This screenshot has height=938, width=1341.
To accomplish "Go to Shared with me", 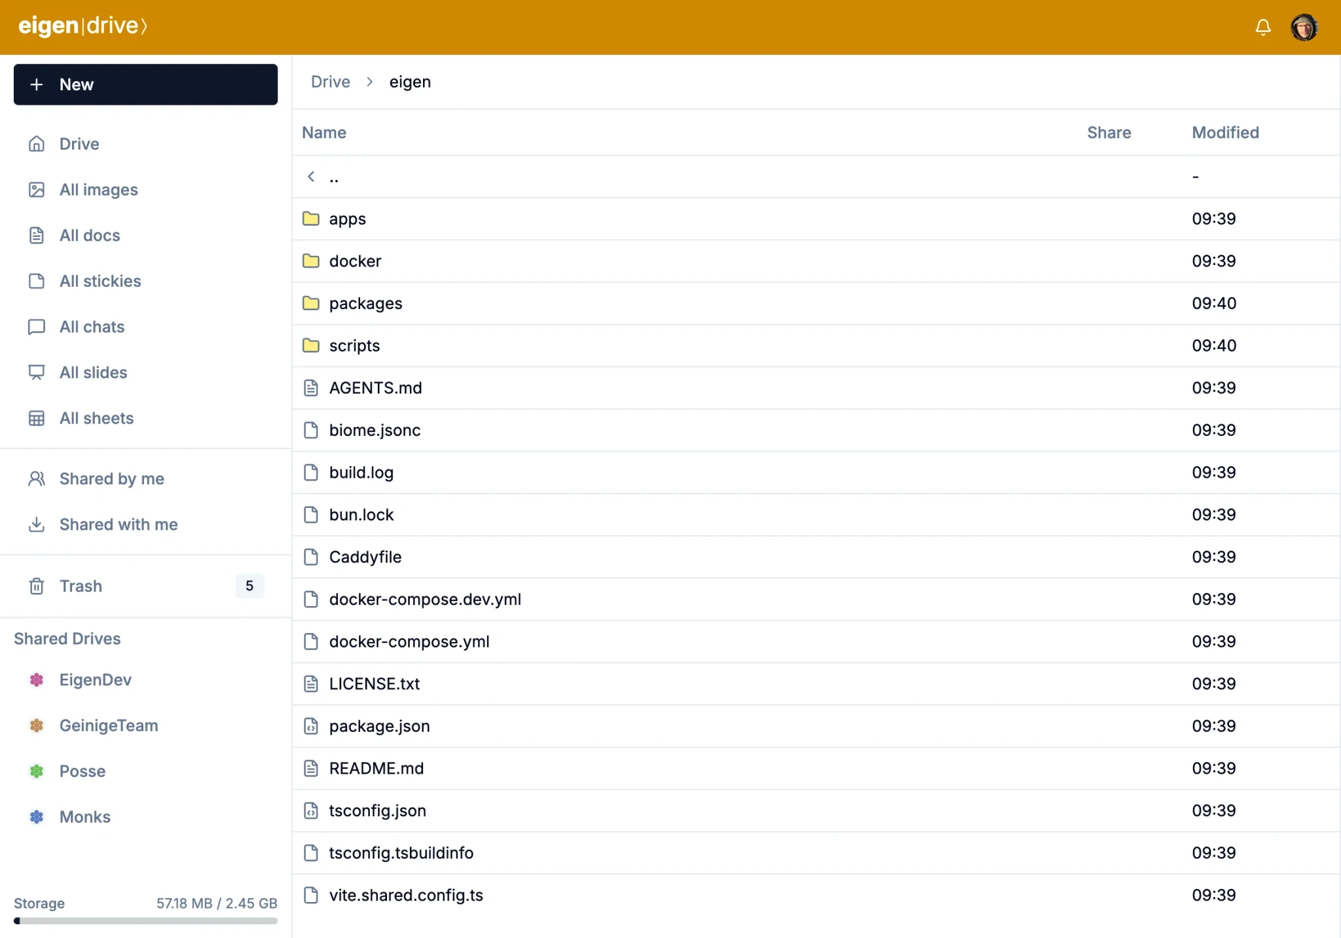I will pos(118,524).
